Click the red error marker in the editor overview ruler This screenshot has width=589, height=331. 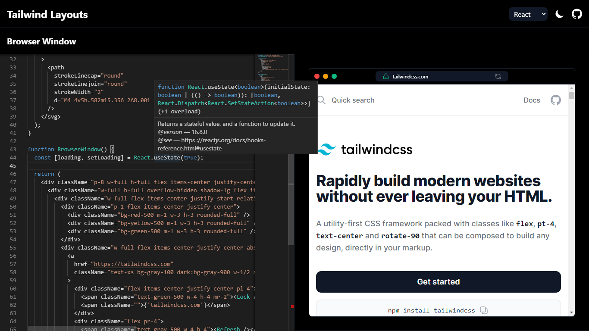coord(292,306)
